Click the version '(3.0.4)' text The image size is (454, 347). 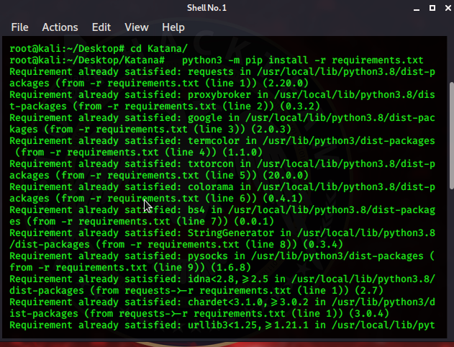pyautogui.click(x=369, y=313)
